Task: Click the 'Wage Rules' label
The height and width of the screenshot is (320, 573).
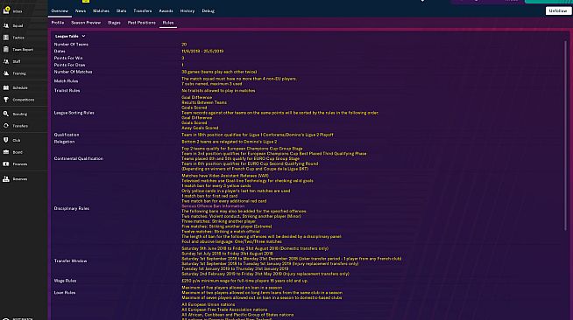Action: tap(65, 281)
